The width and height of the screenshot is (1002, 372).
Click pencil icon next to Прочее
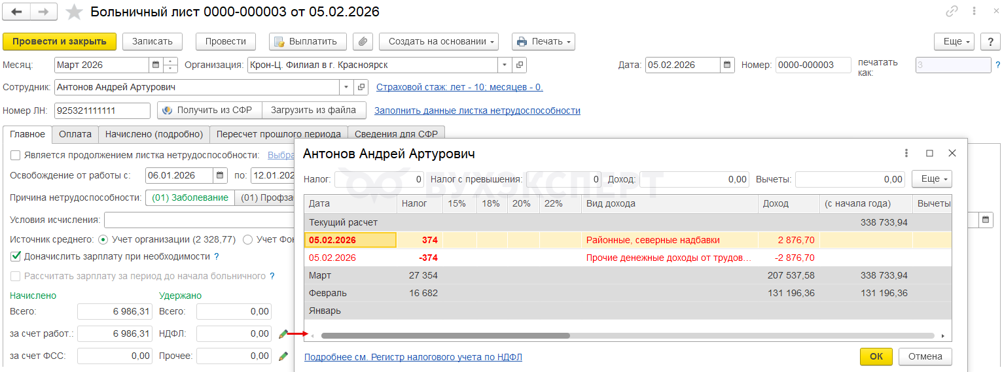coord(283,356)
